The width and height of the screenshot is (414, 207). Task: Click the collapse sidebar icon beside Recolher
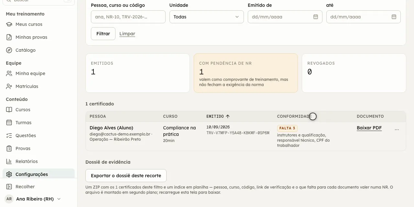click(x=9, y=187)
